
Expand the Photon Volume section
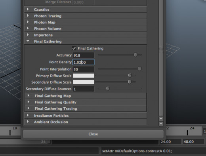tap(86, 29)
